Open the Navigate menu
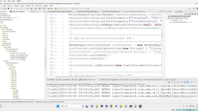 coord(16,6)
